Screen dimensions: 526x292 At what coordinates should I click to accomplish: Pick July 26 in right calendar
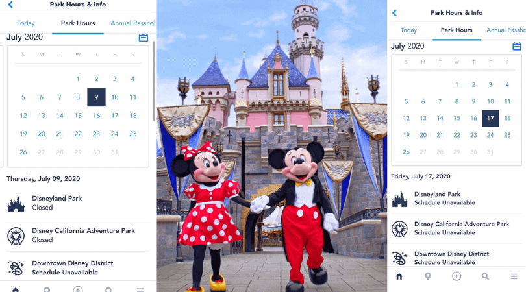click(x=407, y=152)
